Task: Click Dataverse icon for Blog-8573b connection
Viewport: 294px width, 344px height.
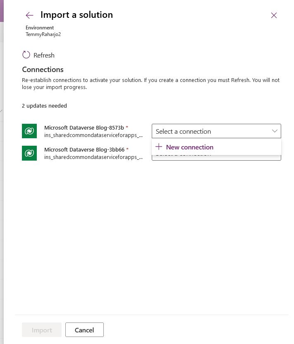Action: tap(29, 131)
